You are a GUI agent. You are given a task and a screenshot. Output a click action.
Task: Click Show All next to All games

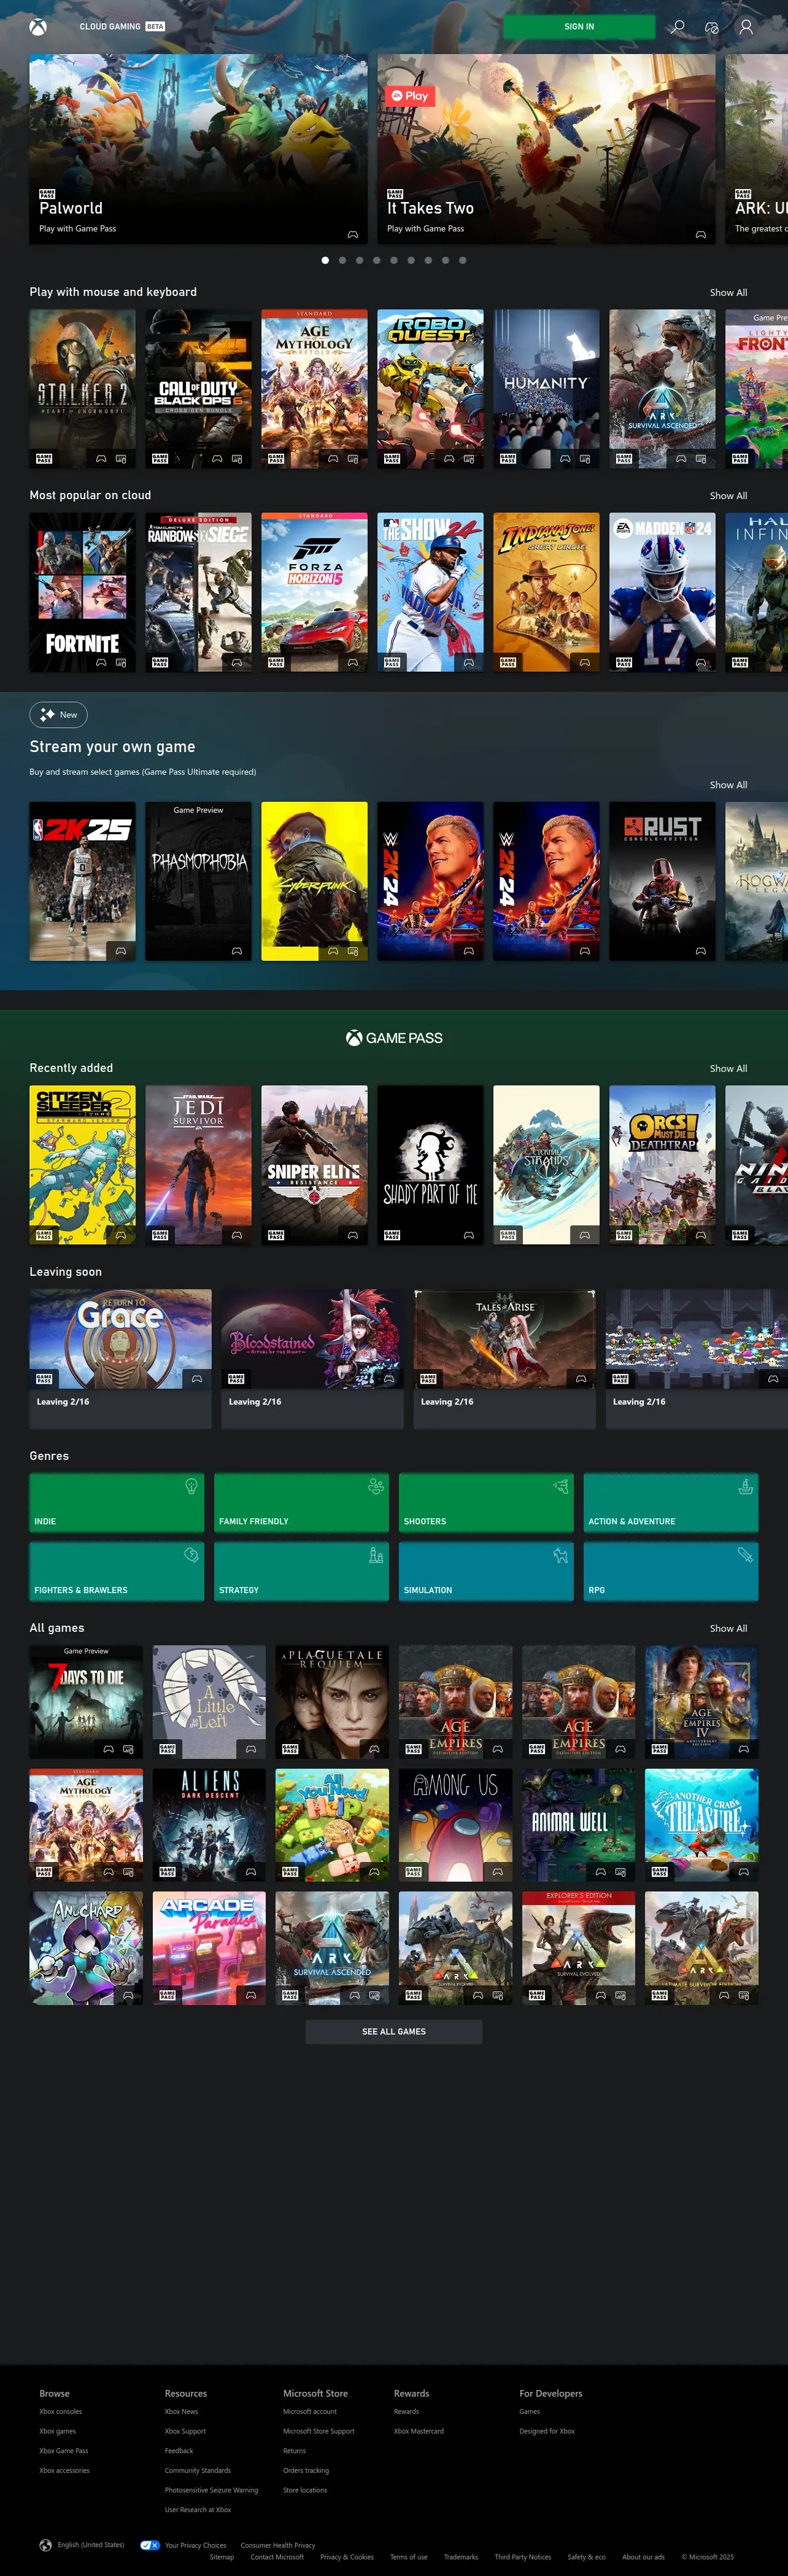[x=728, y=1629]
